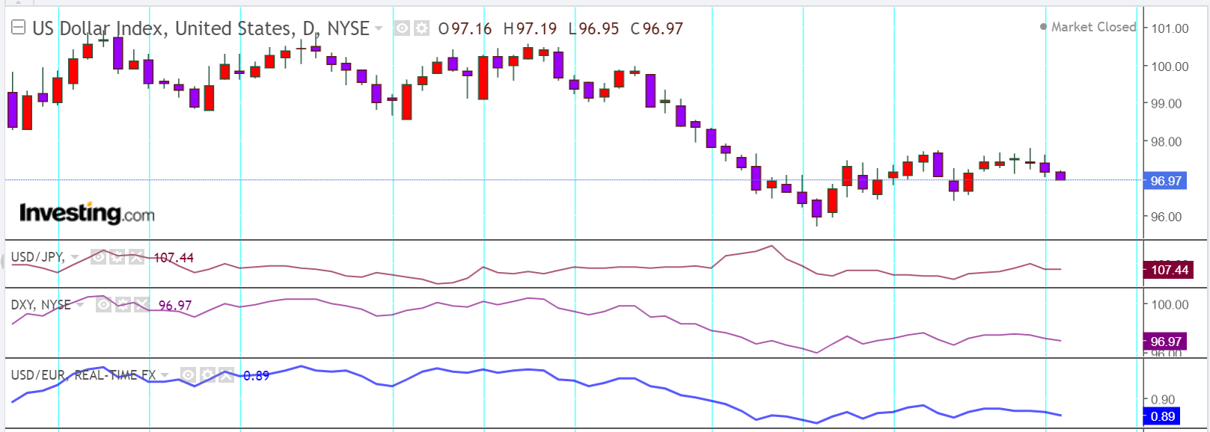Click the last purple candle at 96.97
Screen dimensions: 1210x432
point(1060,176)
